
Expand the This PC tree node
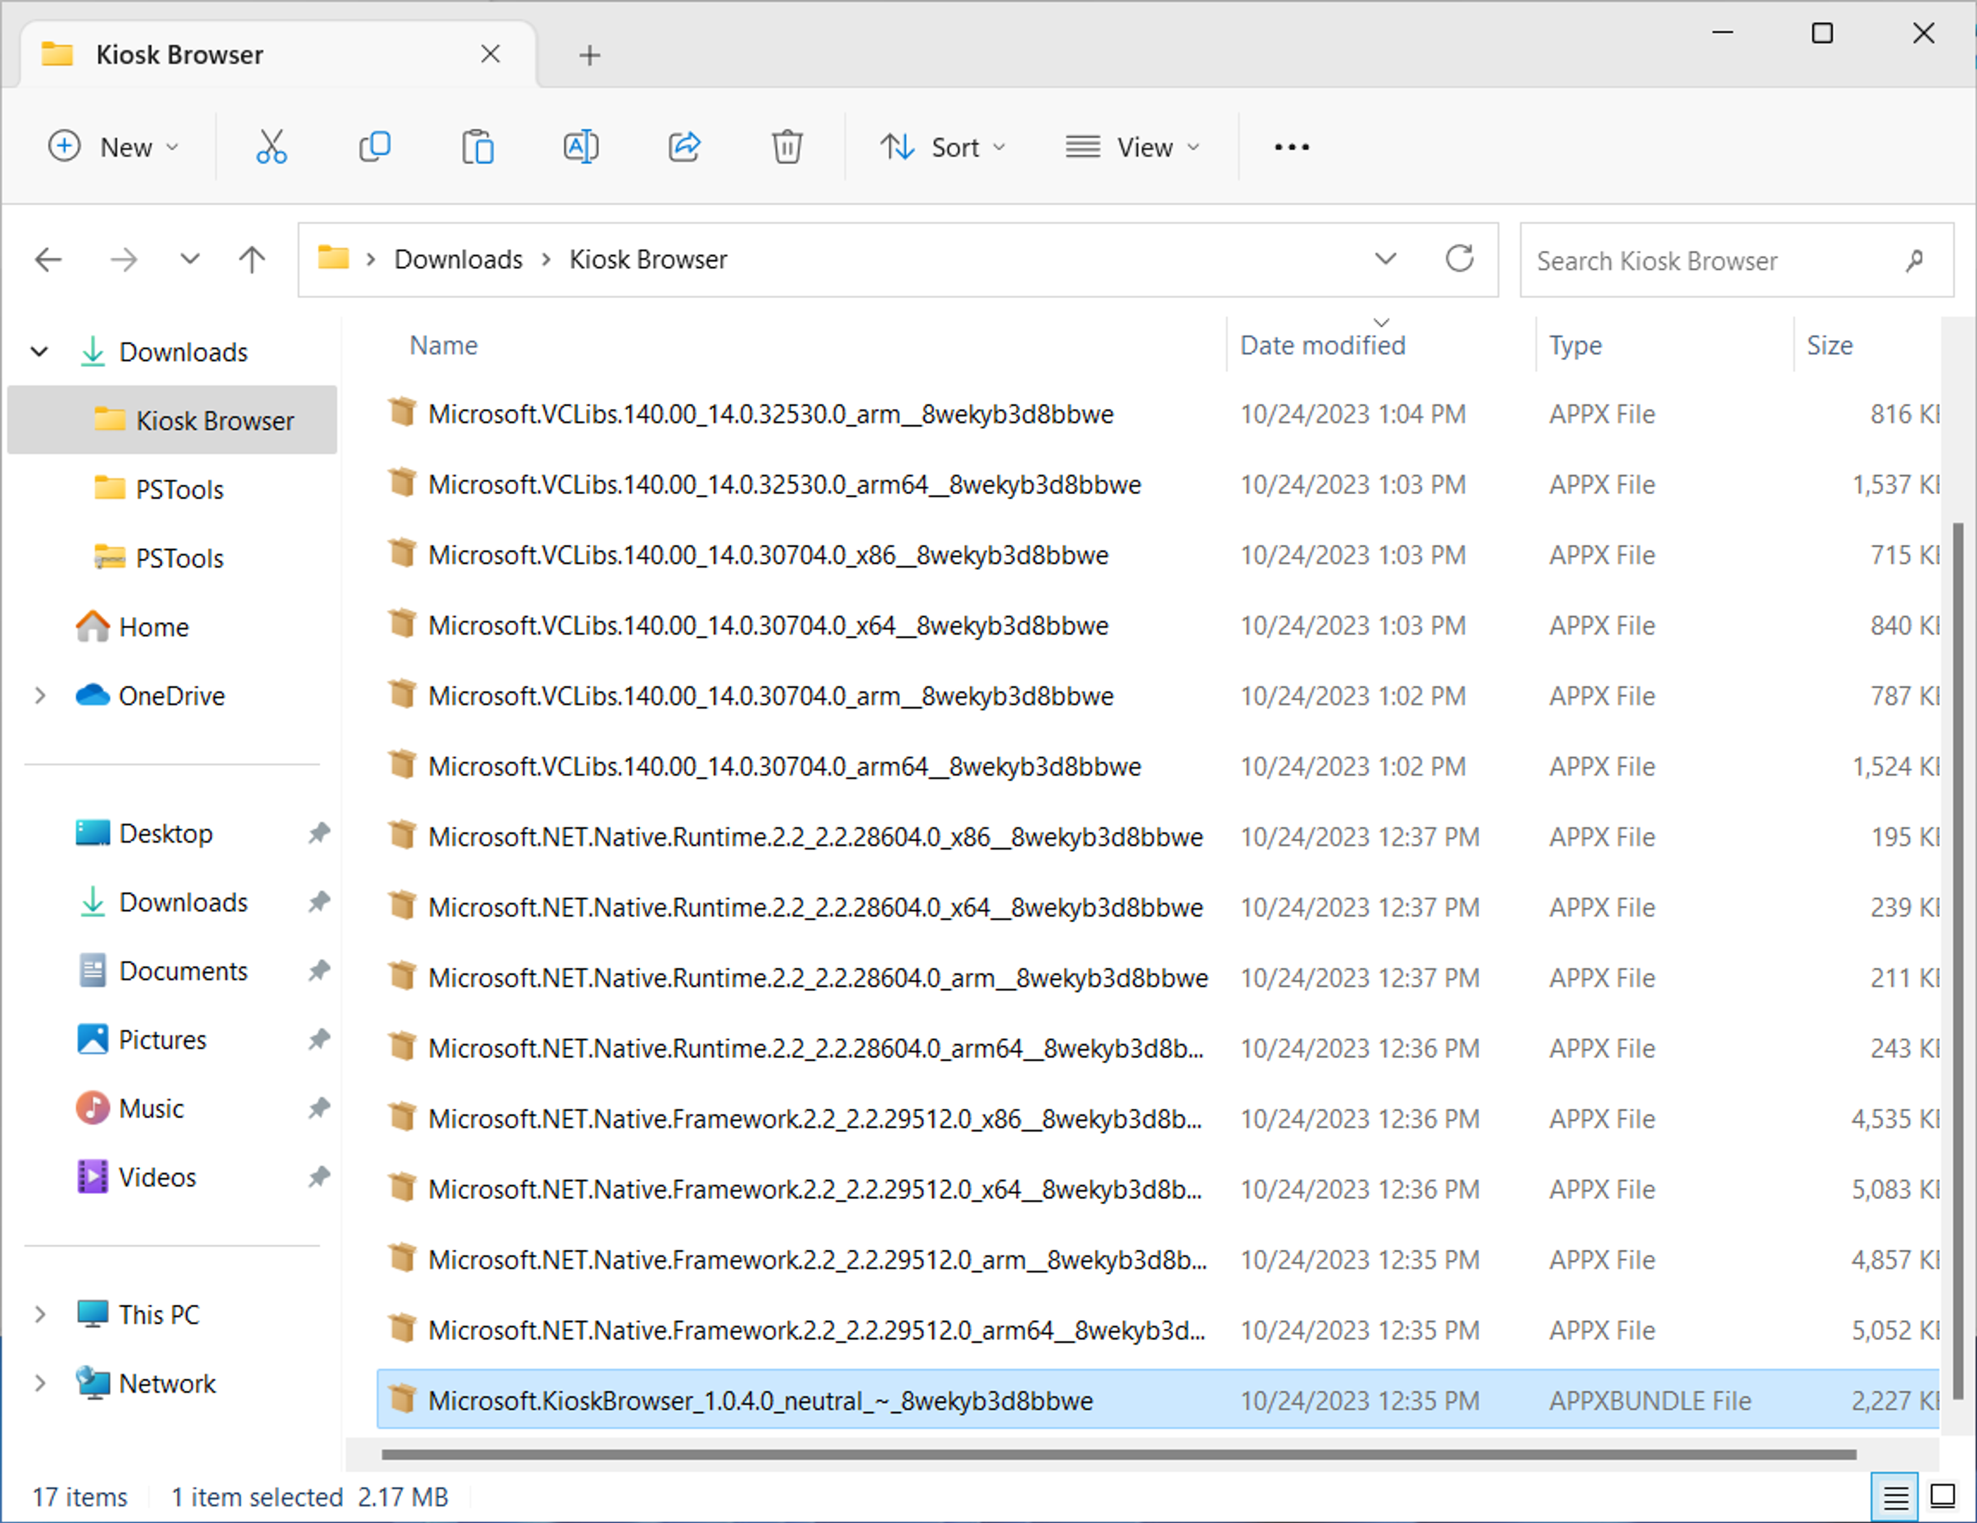tap(39, 1315)
